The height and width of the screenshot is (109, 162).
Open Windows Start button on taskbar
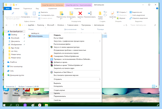4,105
